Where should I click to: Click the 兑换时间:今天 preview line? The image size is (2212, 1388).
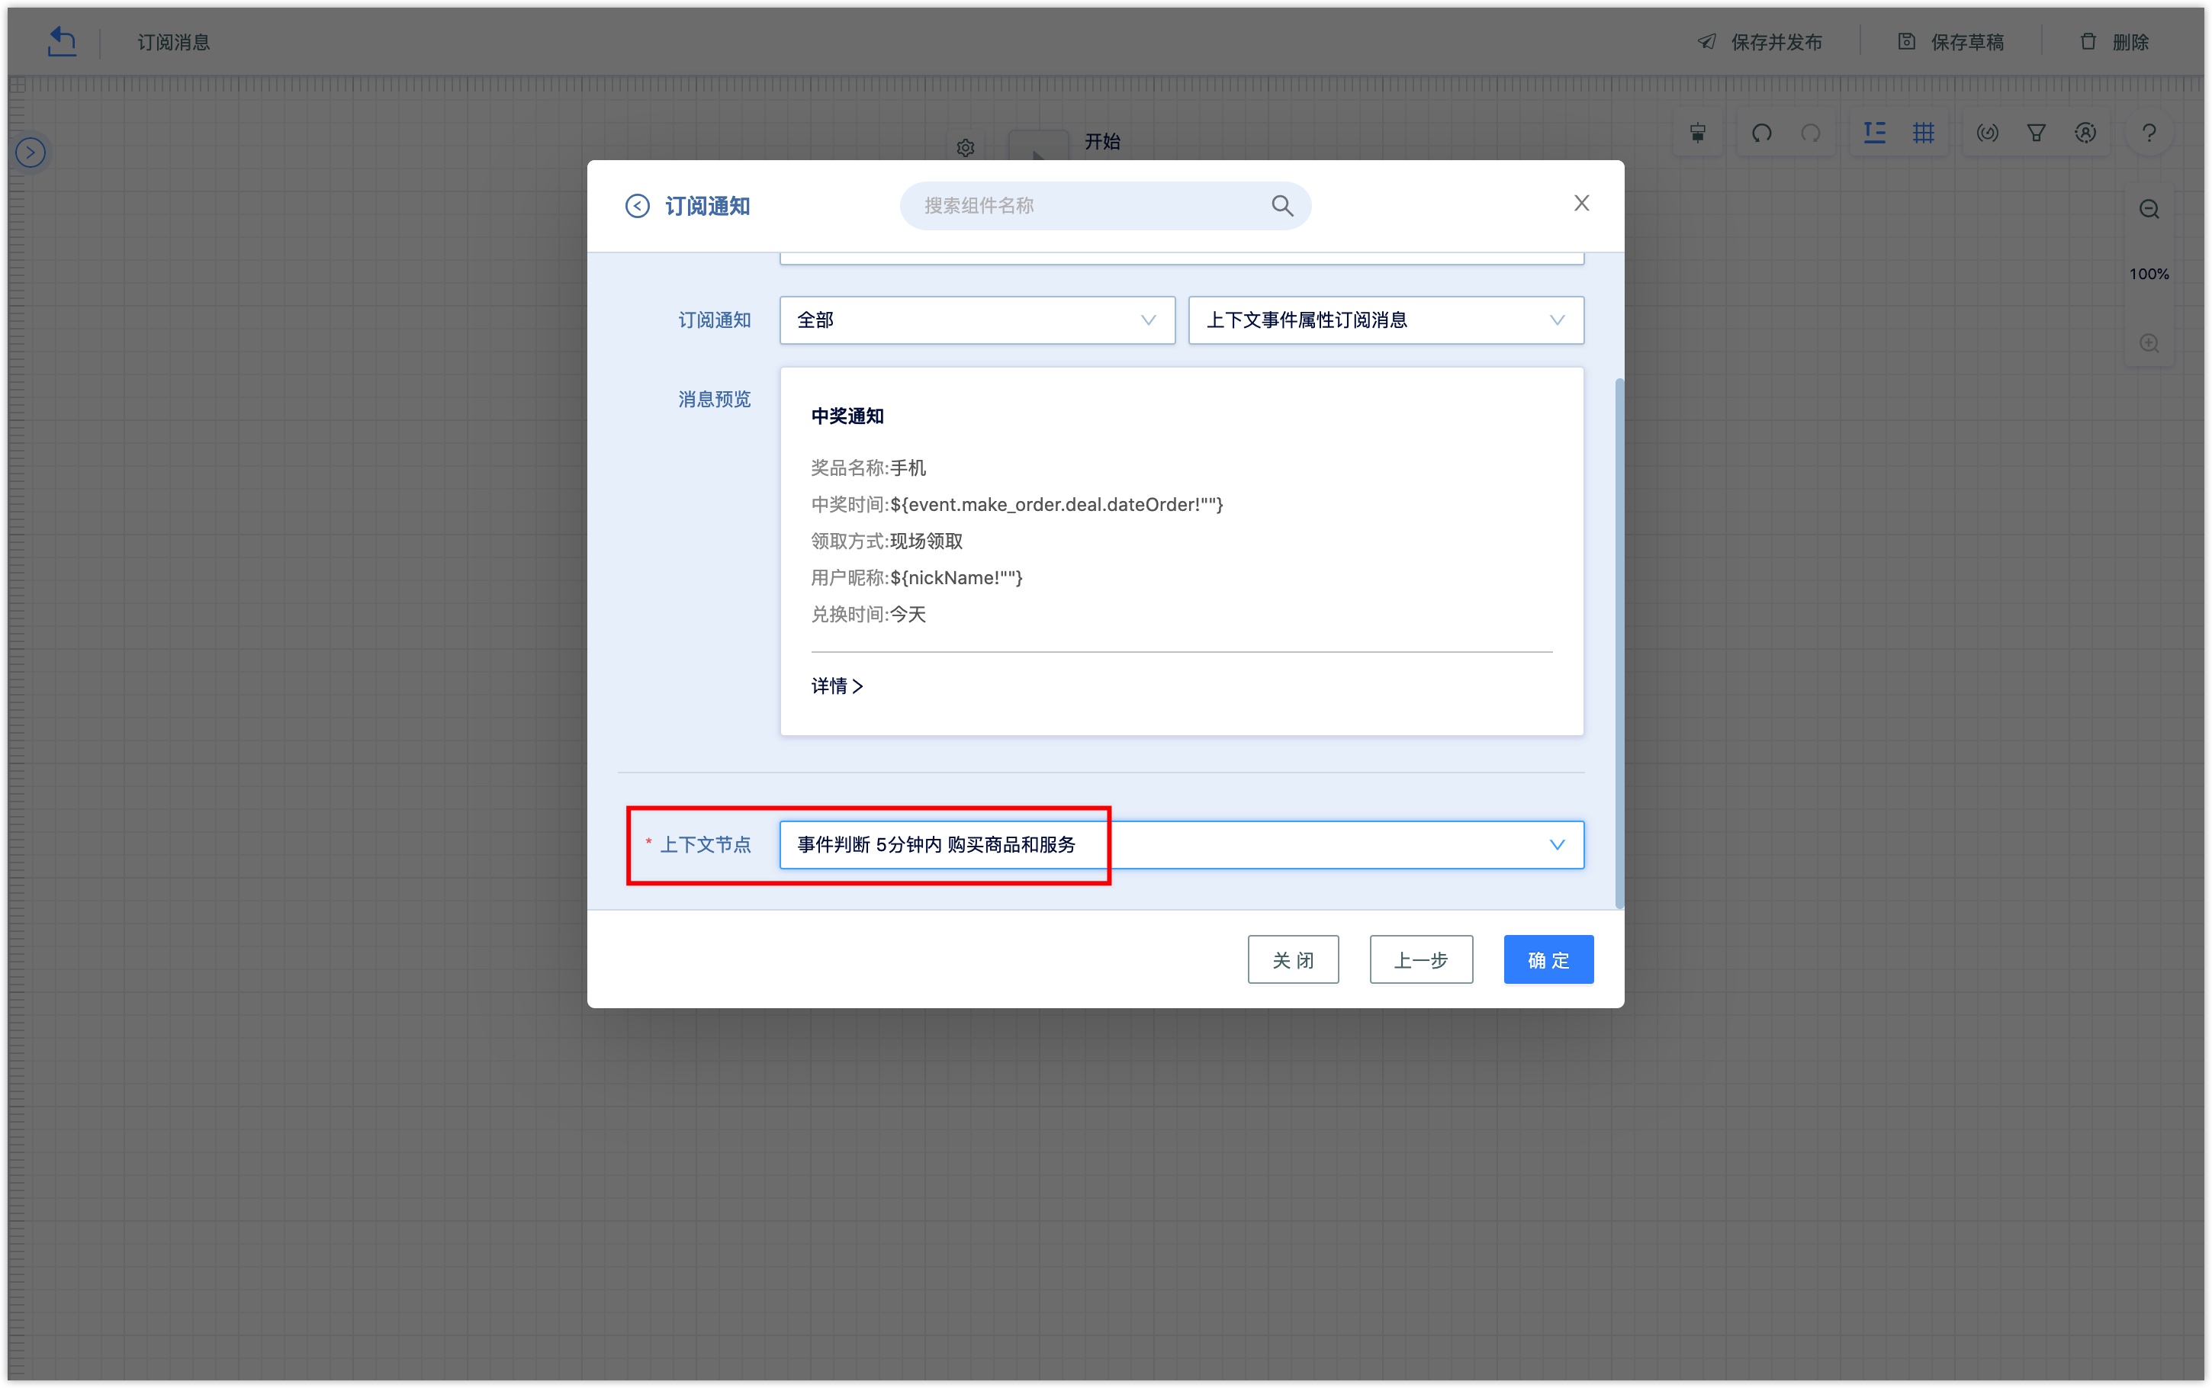pos(868,614)
